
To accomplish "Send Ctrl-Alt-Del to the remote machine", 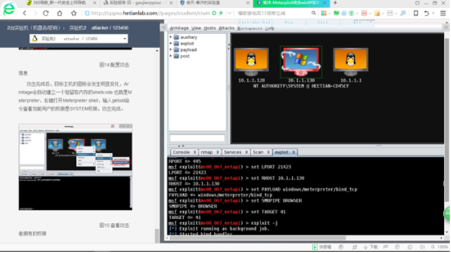I will click(254, 22).
